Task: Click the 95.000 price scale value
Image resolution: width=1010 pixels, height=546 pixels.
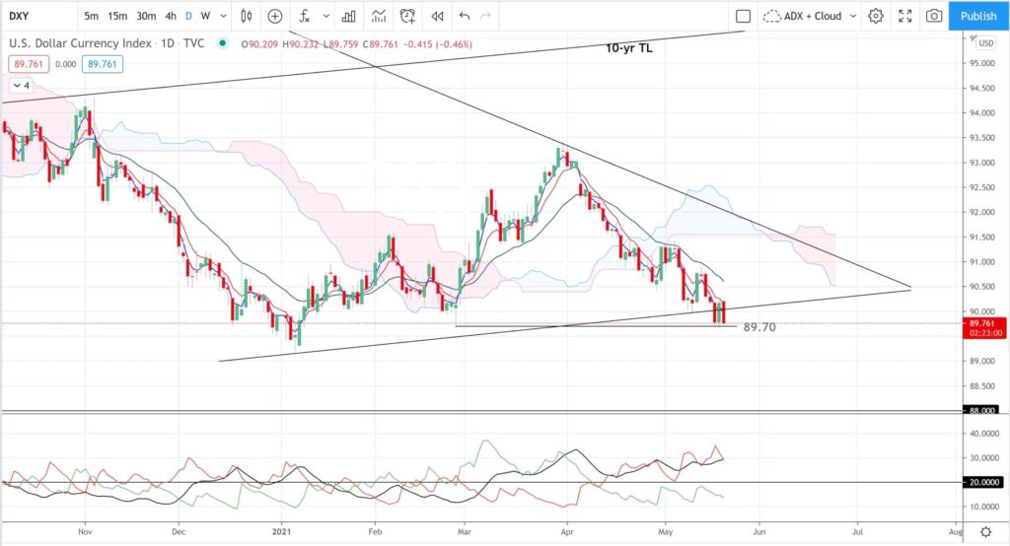Action: click(981, 64)
